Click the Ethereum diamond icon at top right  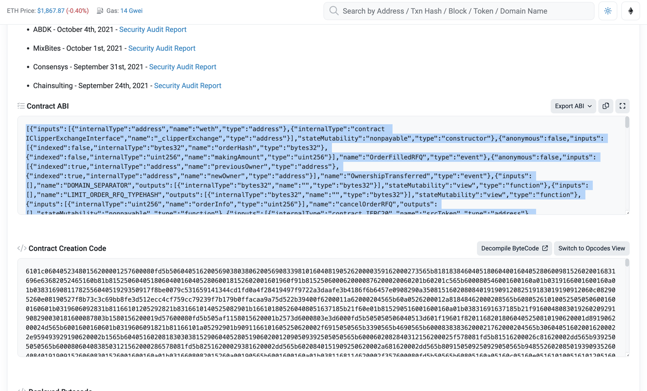point(631,11)
